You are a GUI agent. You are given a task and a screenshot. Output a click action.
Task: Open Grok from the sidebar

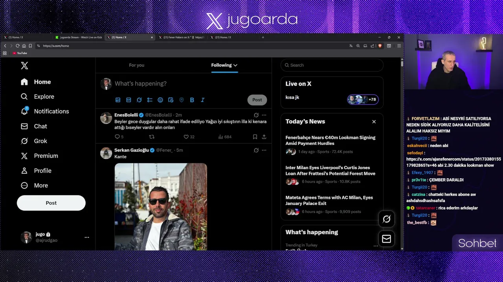34,141
